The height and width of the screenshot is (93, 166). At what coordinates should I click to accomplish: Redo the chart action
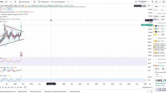[72, 2]
